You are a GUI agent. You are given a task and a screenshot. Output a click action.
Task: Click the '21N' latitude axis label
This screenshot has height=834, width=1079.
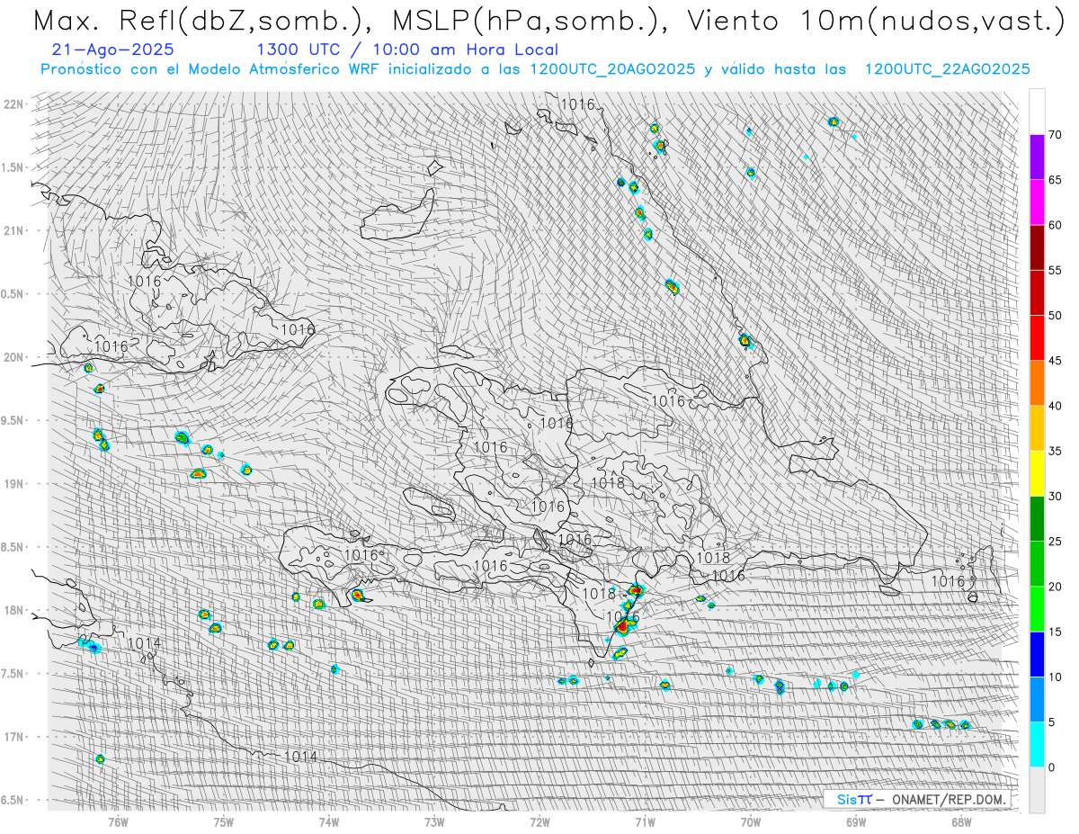(13, 230)
